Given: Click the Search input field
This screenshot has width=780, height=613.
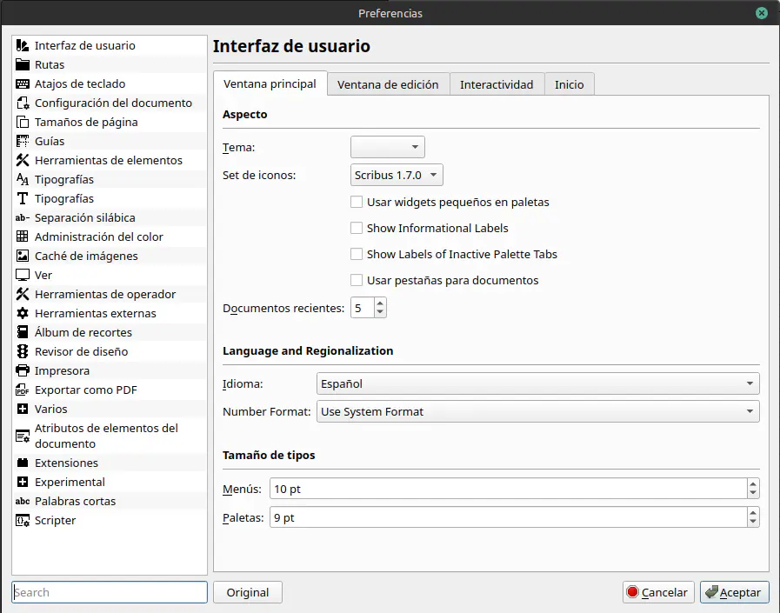Looking at the screenshot, I should (x=110, y=592).
